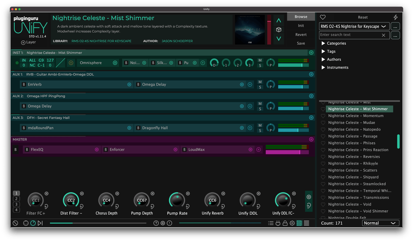This screenshot has width=413, height=241.
Task: Solo the AUX 2 layer
Action: click(x=260, y=109)
